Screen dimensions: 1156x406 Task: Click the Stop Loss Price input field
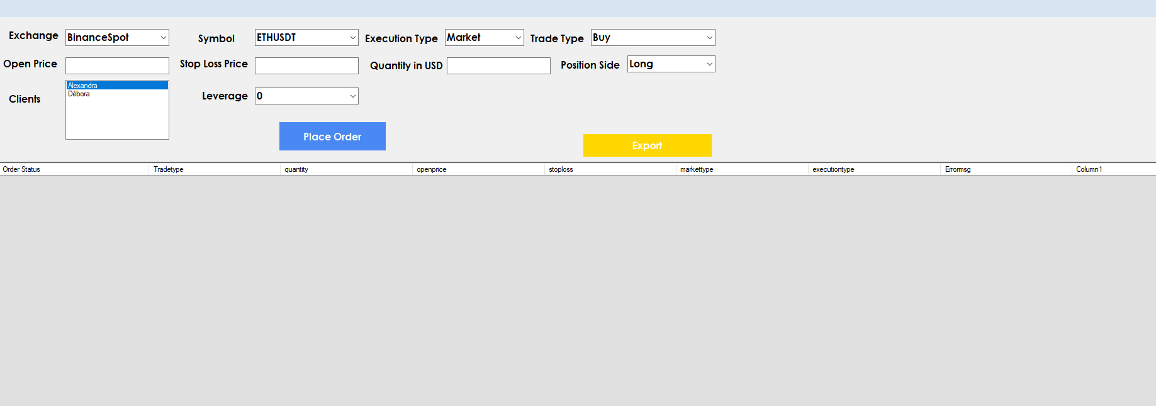coord(306,66)
